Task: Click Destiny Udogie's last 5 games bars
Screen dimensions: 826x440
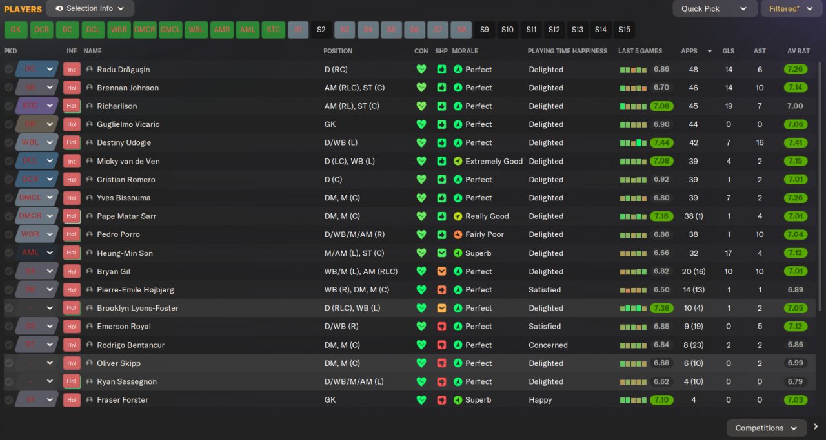Action: coord(633,142)
